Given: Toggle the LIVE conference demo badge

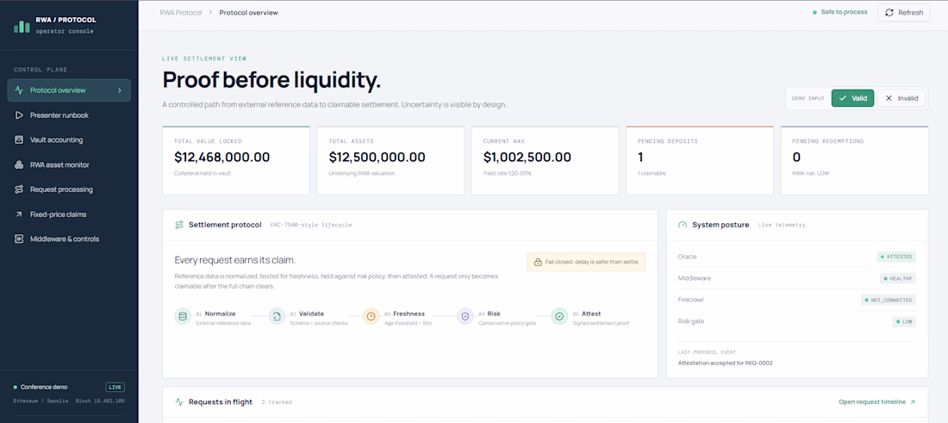Looking at the screenshot, I should point(115,387).
